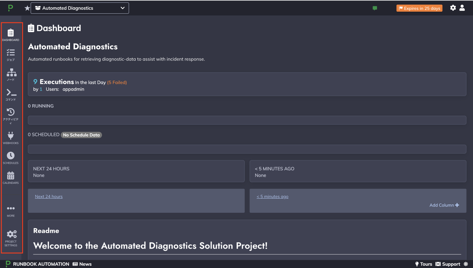473x268 pixels.
Task: Open the Dashboard from the sidebar
Action: click(11, 34)
